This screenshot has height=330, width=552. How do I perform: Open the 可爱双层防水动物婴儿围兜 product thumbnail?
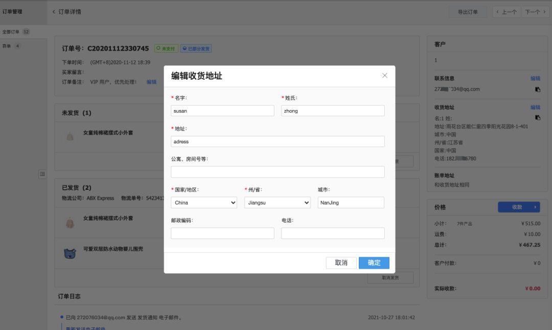pyautogui.click(x=71, y=253)
